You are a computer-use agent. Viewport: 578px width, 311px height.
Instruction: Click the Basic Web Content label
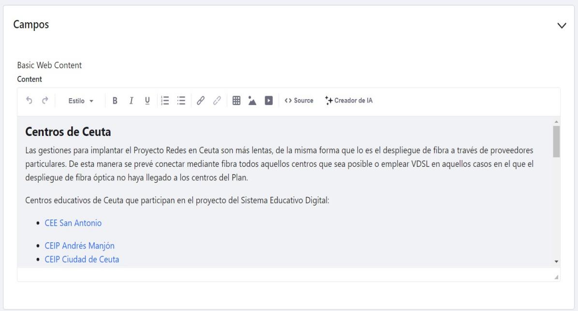click(49, 65)
